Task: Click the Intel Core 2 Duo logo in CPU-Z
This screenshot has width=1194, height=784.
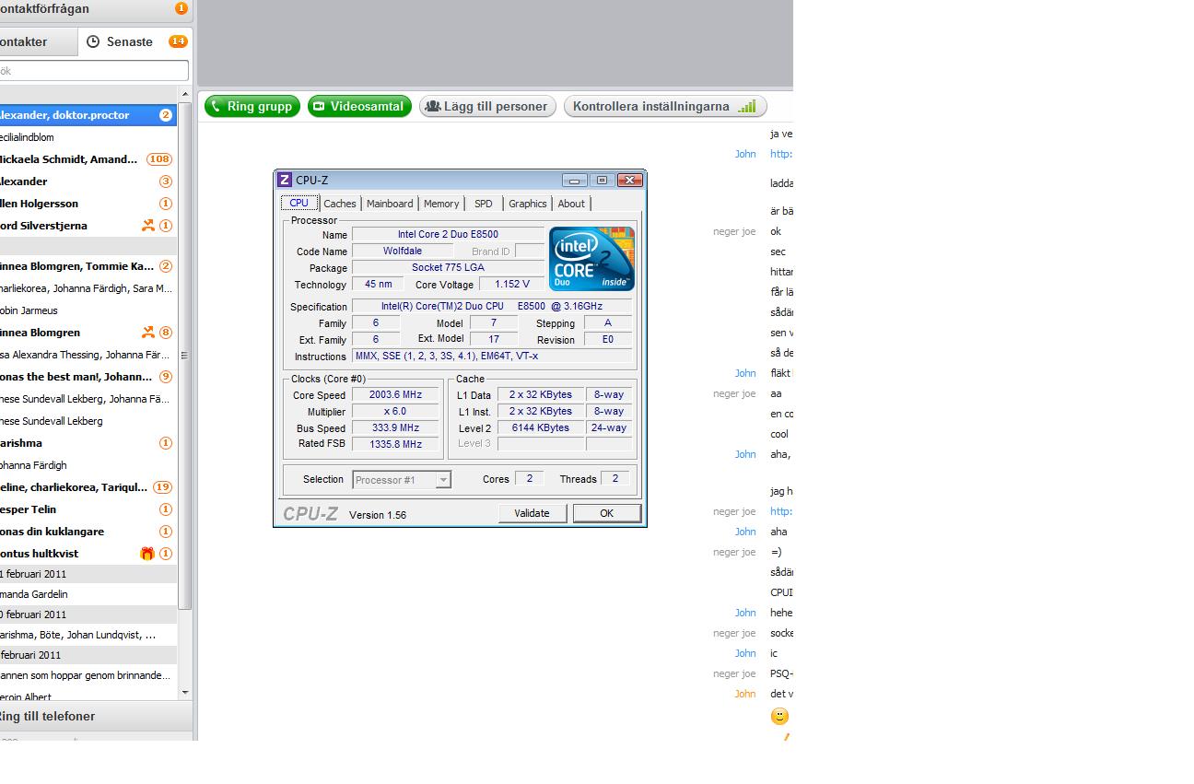Action: click(591, 259)
